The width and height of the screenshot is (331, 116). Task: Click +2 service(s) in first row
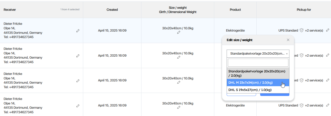pos(314,31)
